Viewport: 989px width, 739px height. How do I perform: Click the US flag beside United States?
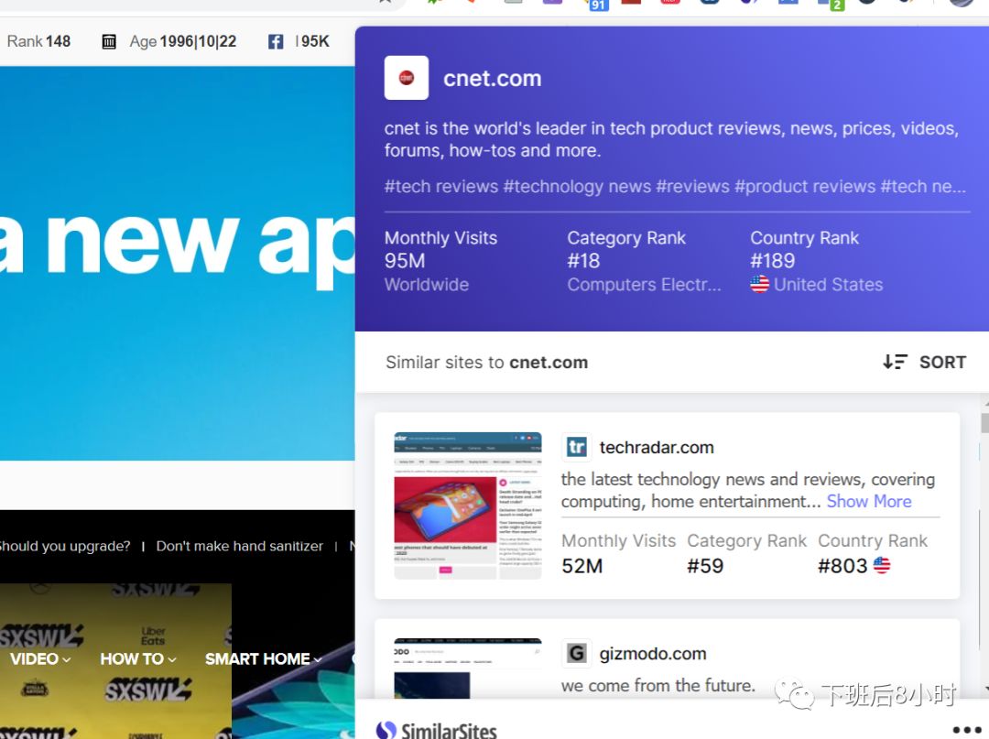coord(759,285)
